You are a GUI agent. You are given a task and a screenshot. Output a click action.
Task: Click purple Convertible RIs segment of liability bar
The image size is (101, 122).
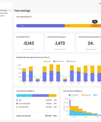pos(41,96)
